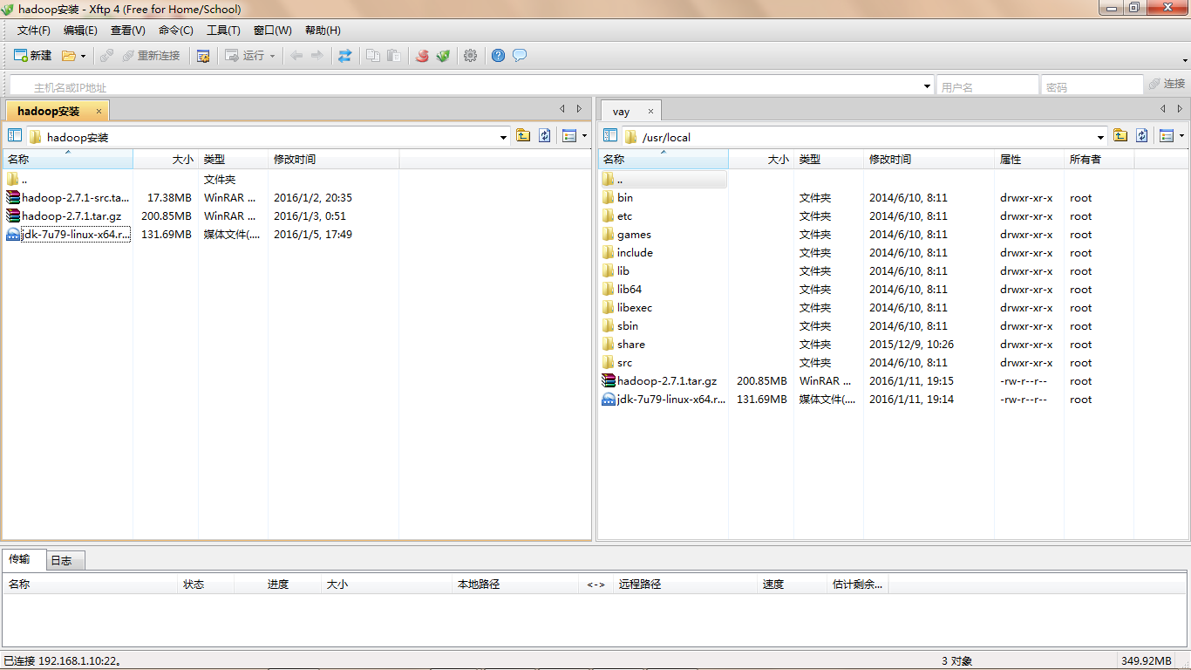
Task: Expand the remote path /usr/local dropdown
Action: (1100, 137)
